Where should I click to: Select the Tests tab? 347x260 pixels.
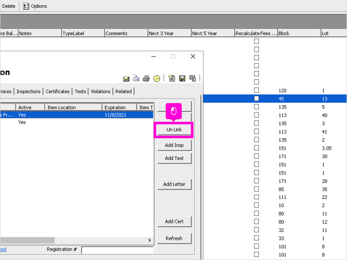tap(80, 91)
